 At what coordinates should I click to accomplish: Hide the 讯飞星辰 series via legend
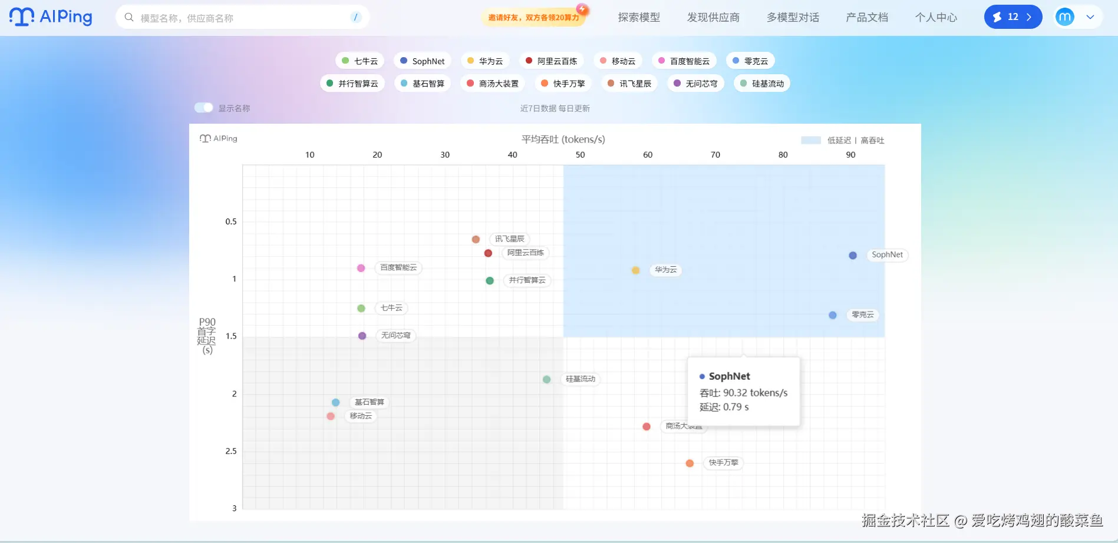pos(629,83)
